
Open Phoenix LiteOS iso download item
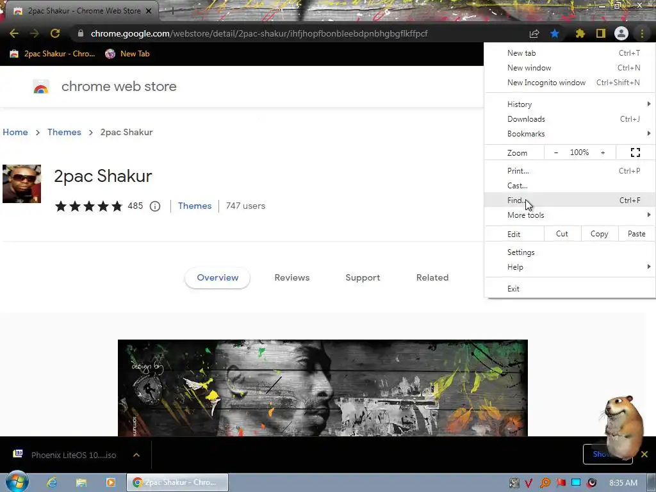click(65, 455)
